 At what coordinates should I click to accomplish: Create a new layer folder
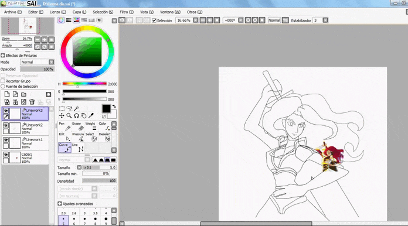23,94
